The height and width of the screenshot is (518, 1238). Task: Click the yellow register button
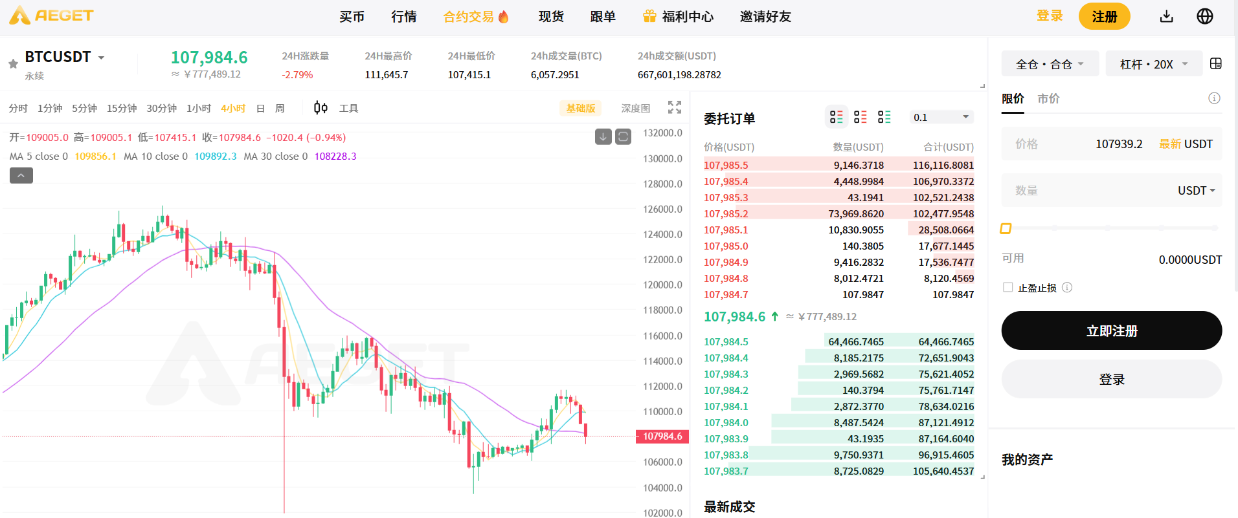[1104, 16]
